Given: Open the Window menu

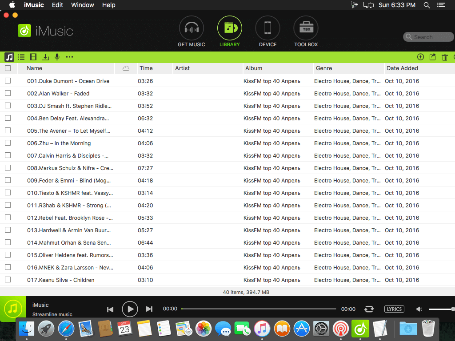Looking at the screenshot, I should (82, 5).
